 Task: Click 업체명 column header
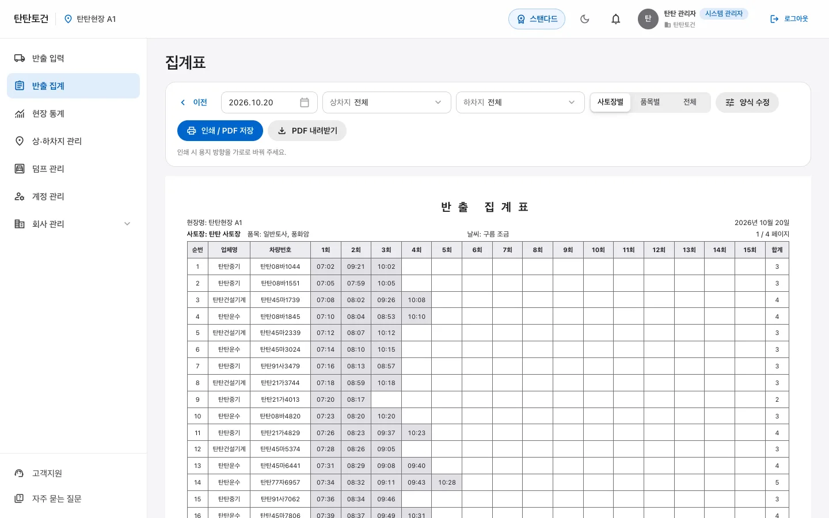click(x=229, y=250)
